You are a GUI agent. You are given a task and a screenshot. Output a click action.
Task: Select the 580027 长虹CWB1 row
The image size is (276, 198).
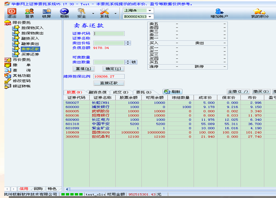pos(170,103)
